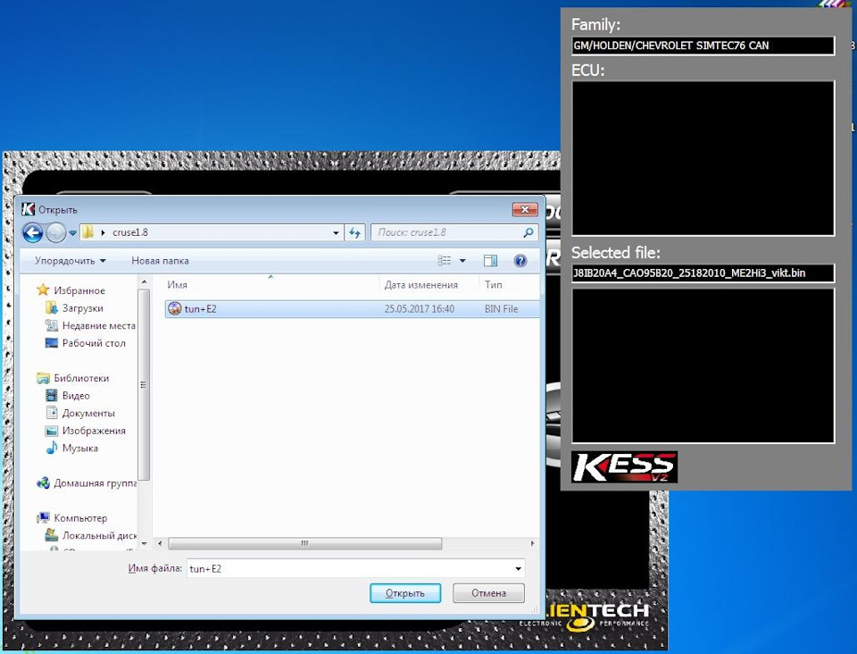Screen dimensions: 857x654
Task: Click the Family field GM/HOLDEN/CHEVROLET SIMTEC76 CAN
Action: click(703, 46)
